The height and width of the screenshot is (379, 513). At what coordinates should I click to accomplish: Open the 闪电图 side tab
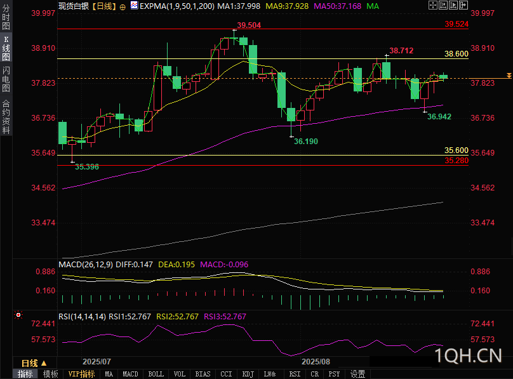(6, 79)
